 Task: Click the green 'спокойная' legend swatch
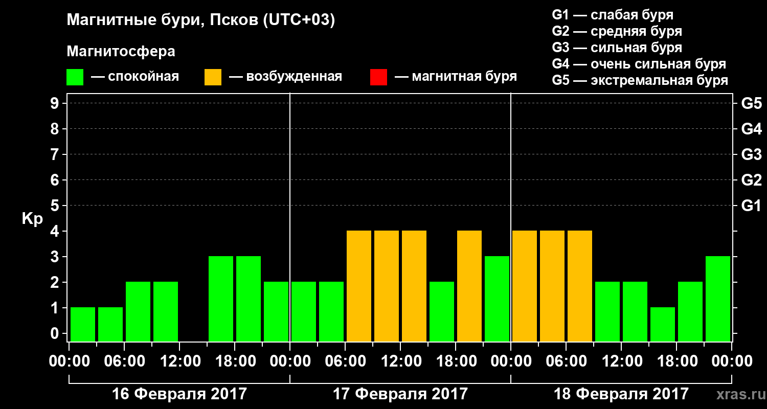pos(75,77)
